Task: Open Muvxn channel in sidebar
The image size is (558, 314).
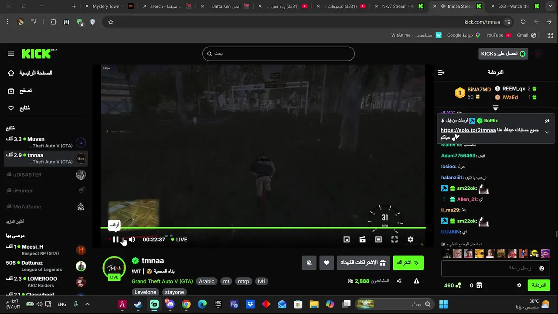Action: [46, 143]
